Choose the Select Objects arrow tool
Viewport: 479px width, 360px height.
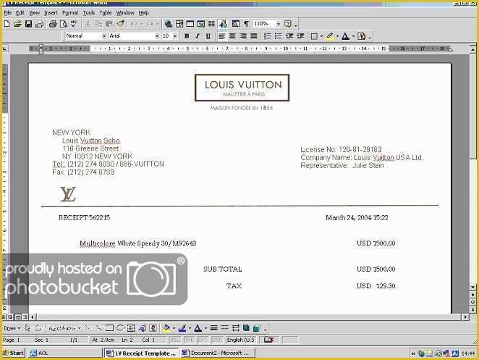pos(27,328)
